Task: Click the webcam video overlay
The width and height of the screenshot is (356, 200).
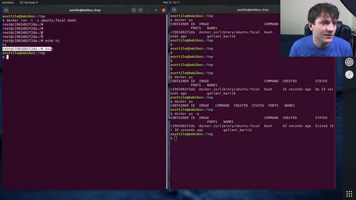Action: point(318,28)
